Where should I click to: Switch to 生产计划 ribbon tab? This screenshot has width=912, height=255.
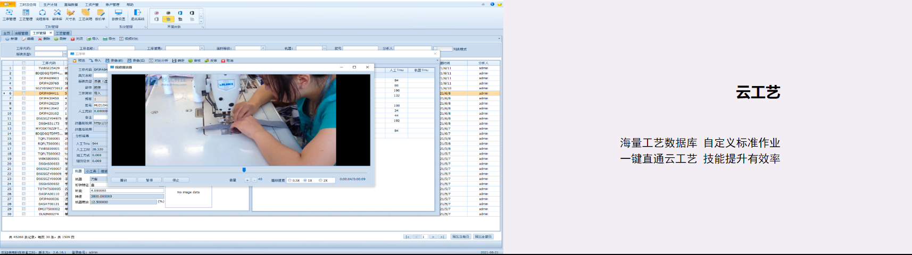click(x=50, y=4)
